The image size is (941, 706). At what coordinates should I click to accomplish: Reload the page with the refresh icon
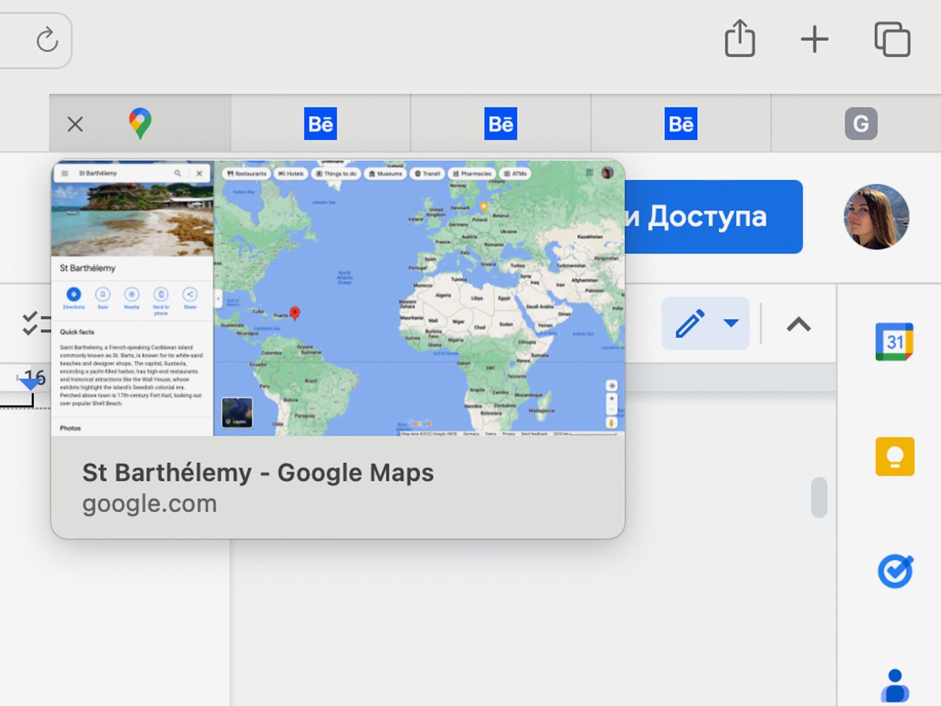(46, 40)
